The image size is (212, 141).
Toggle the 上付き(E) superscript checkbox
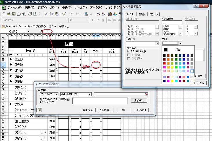tap(129, 55)
